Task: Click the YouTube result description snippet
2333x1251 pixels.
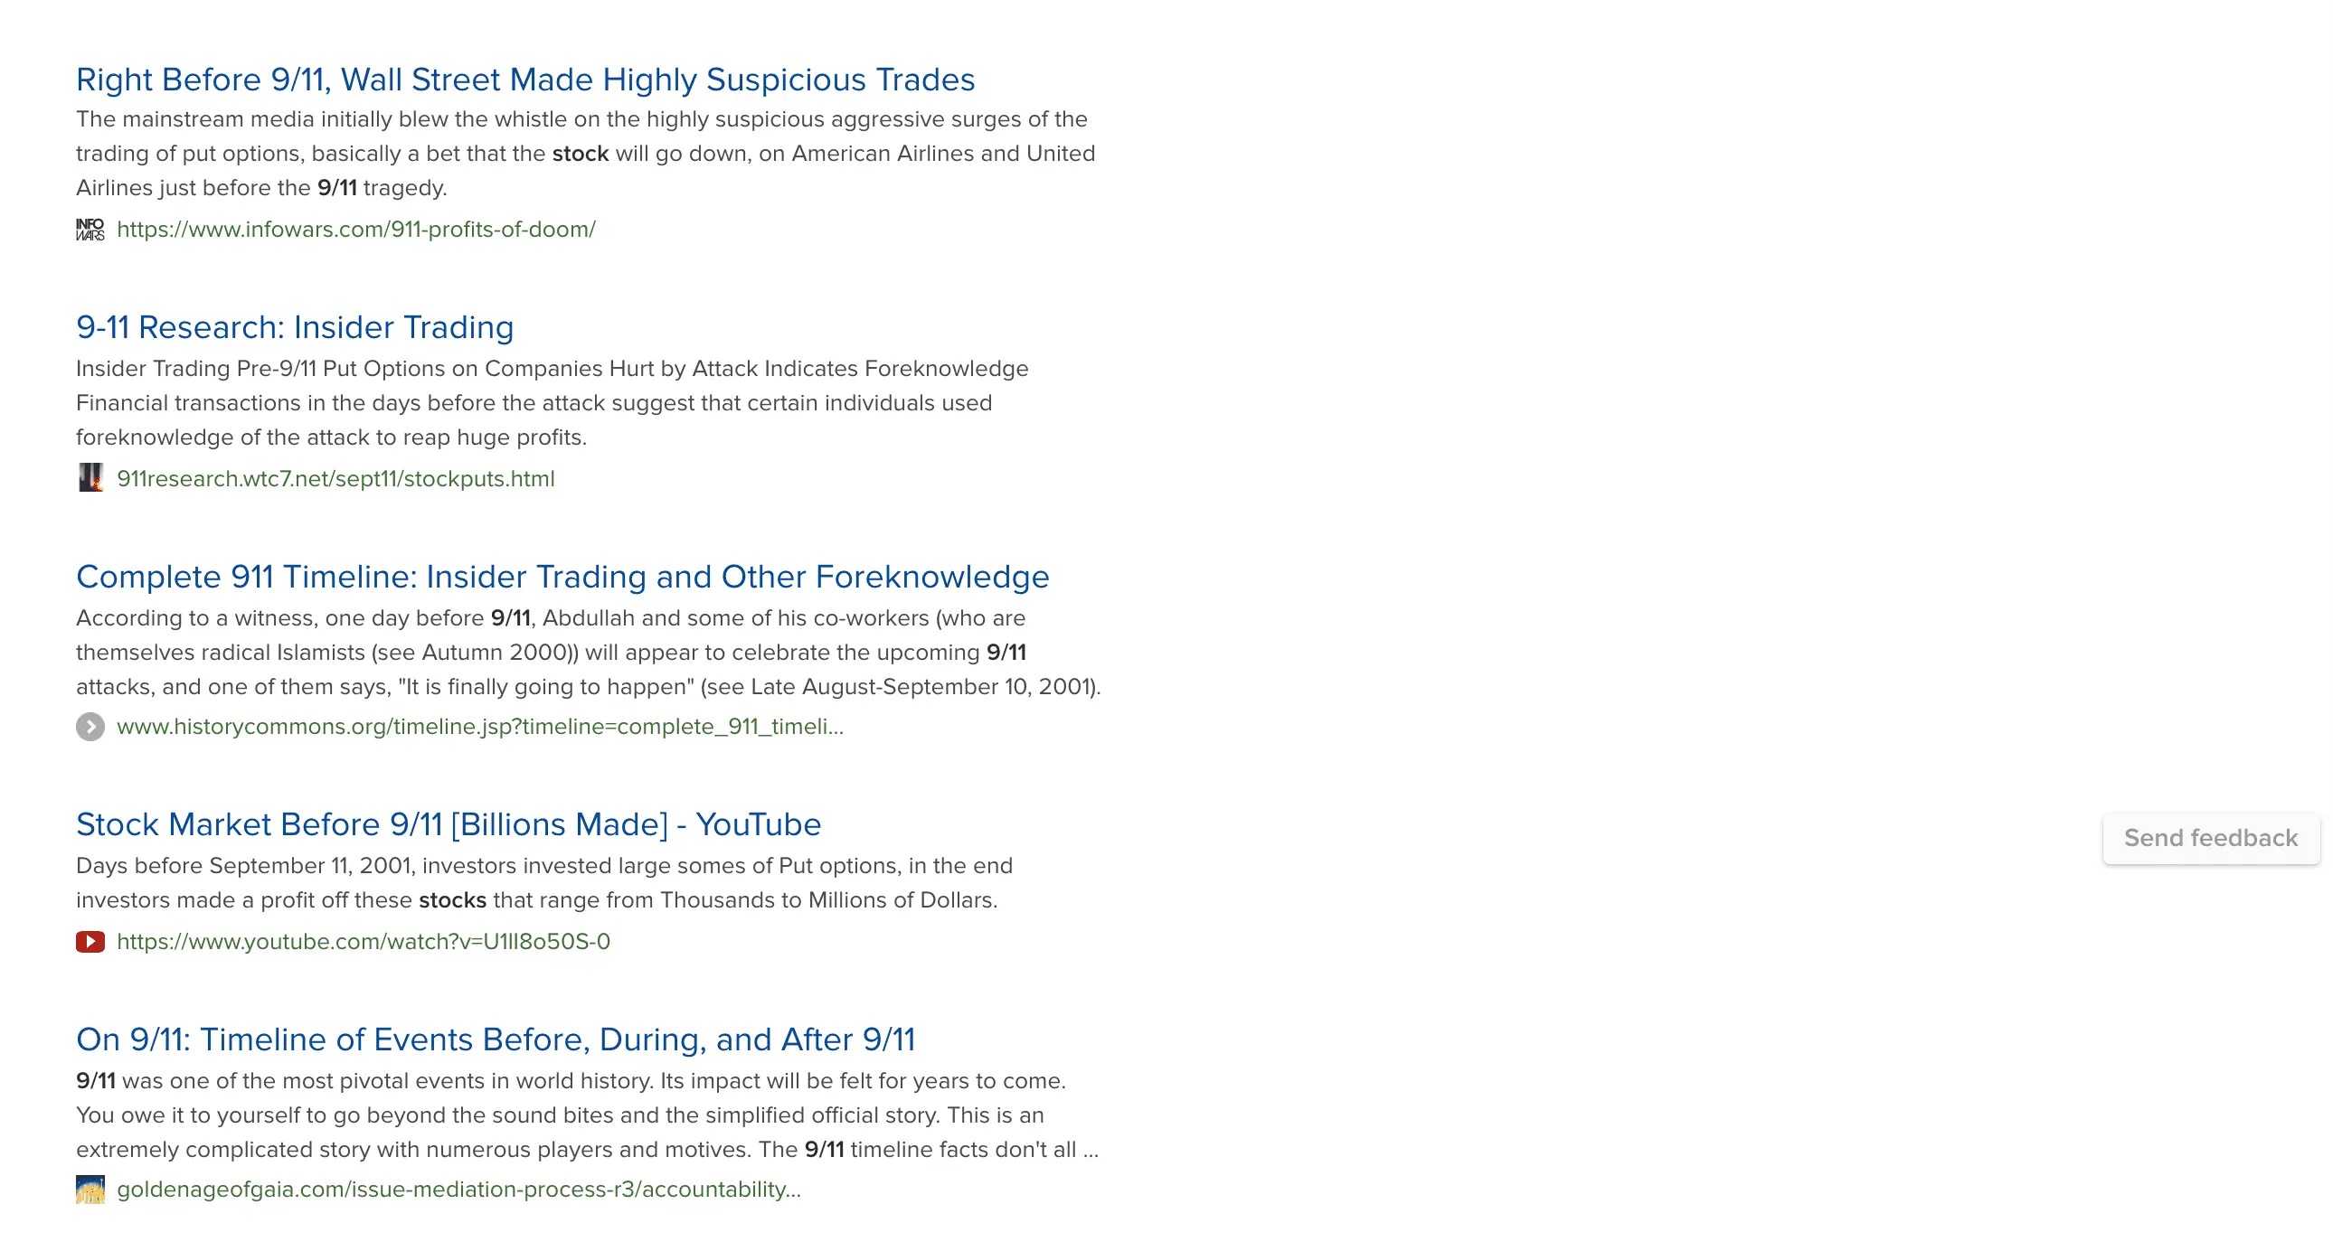Action: [x=543, y=882]
